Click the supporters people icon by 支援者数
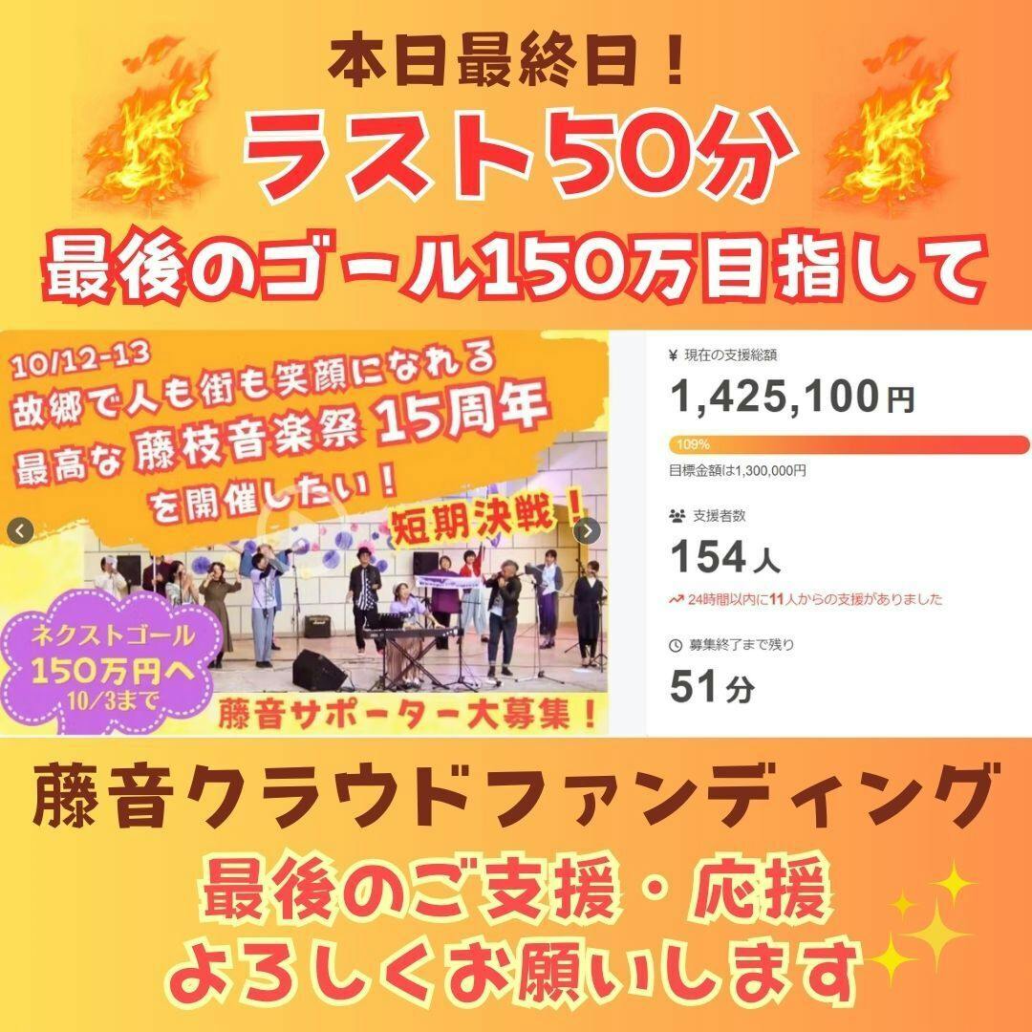 click(x=677, y=516)
